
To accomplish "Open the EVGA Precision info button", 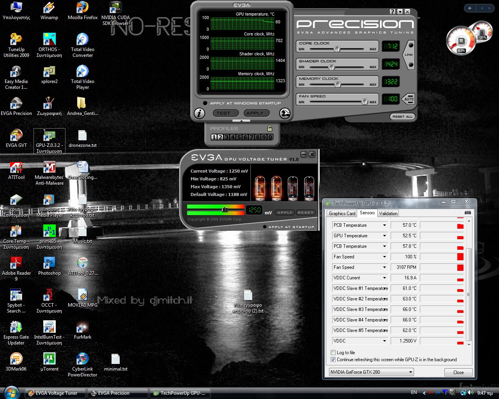I will coord(199,113).
